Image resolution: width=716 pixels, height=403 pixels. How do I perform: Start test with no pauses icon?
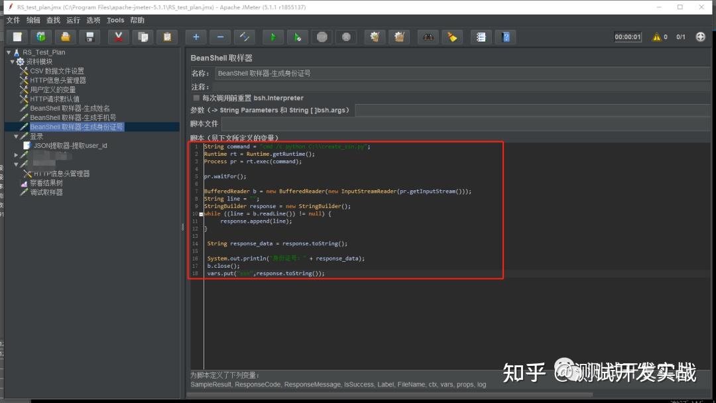pos(297,37)
